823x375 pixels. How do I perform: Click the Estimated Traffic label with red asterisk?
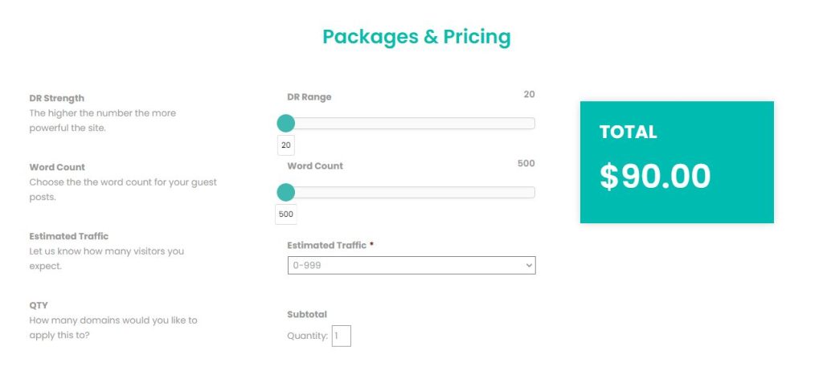click(326, 245)
